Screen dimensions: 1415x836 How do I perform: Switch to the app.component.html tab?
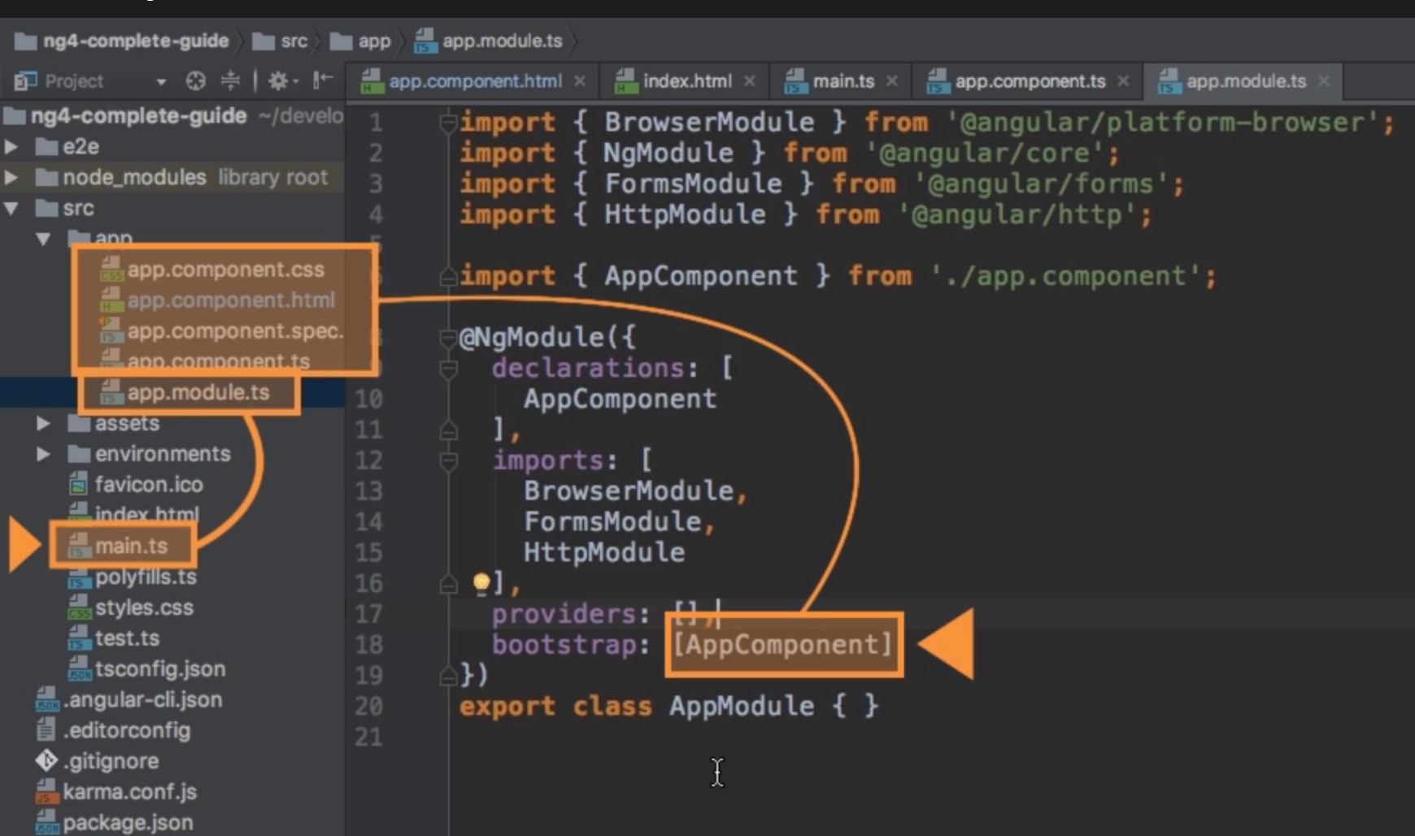(475, 81)
